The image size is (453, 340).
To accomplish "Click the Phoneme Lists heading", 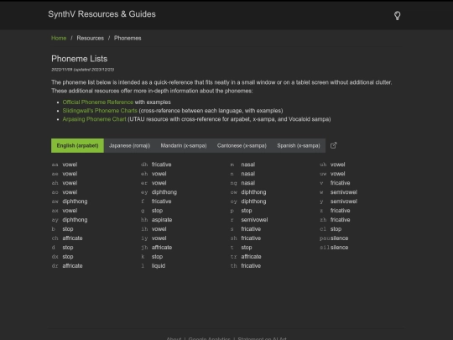I will pyautogui.click(x=80, y=59).
